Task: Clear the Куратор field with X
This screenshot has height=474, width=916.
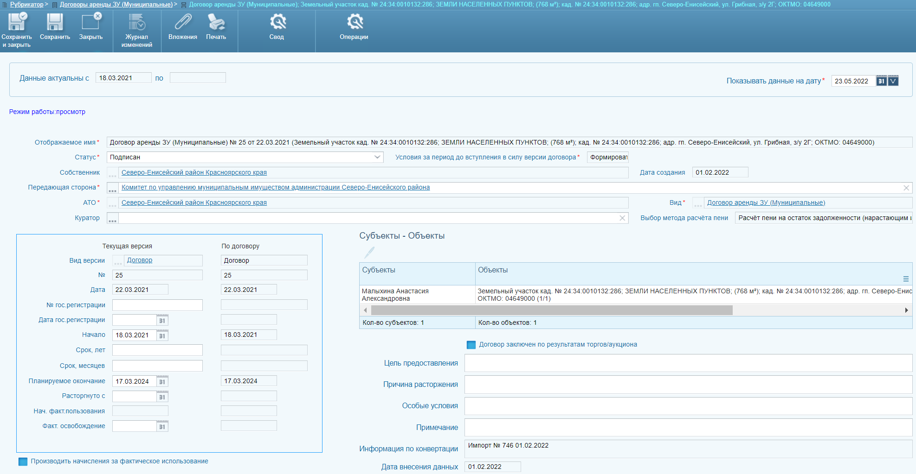Action: coord(622,218)
